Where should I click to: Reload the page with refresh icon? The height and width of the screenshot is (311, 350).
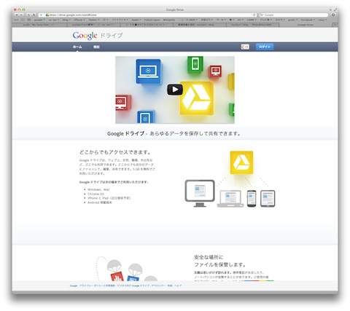[x=254, y=15]
